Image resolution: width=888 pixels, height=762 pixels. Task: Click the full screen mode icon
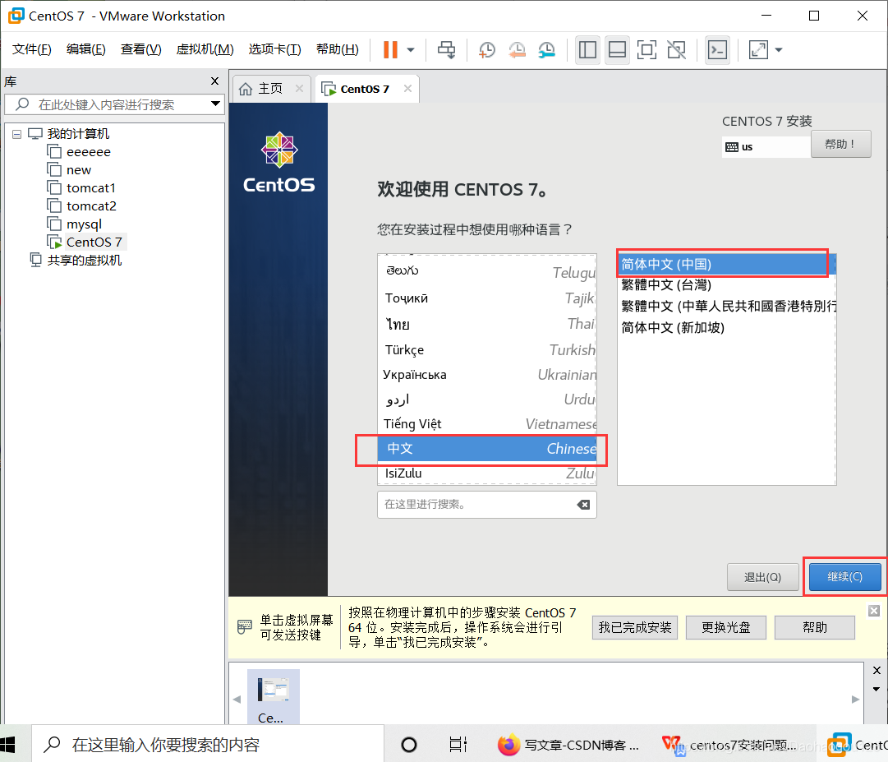point(646,50)
